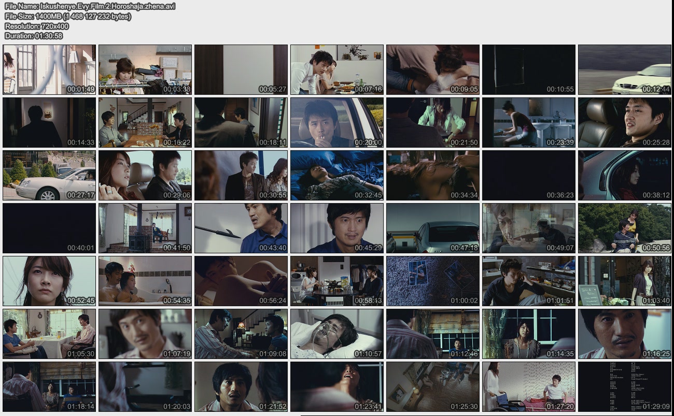Open the 00:47:18 thumbnail showing car rear
674x416 pixels.
click(x=432, y=228)
